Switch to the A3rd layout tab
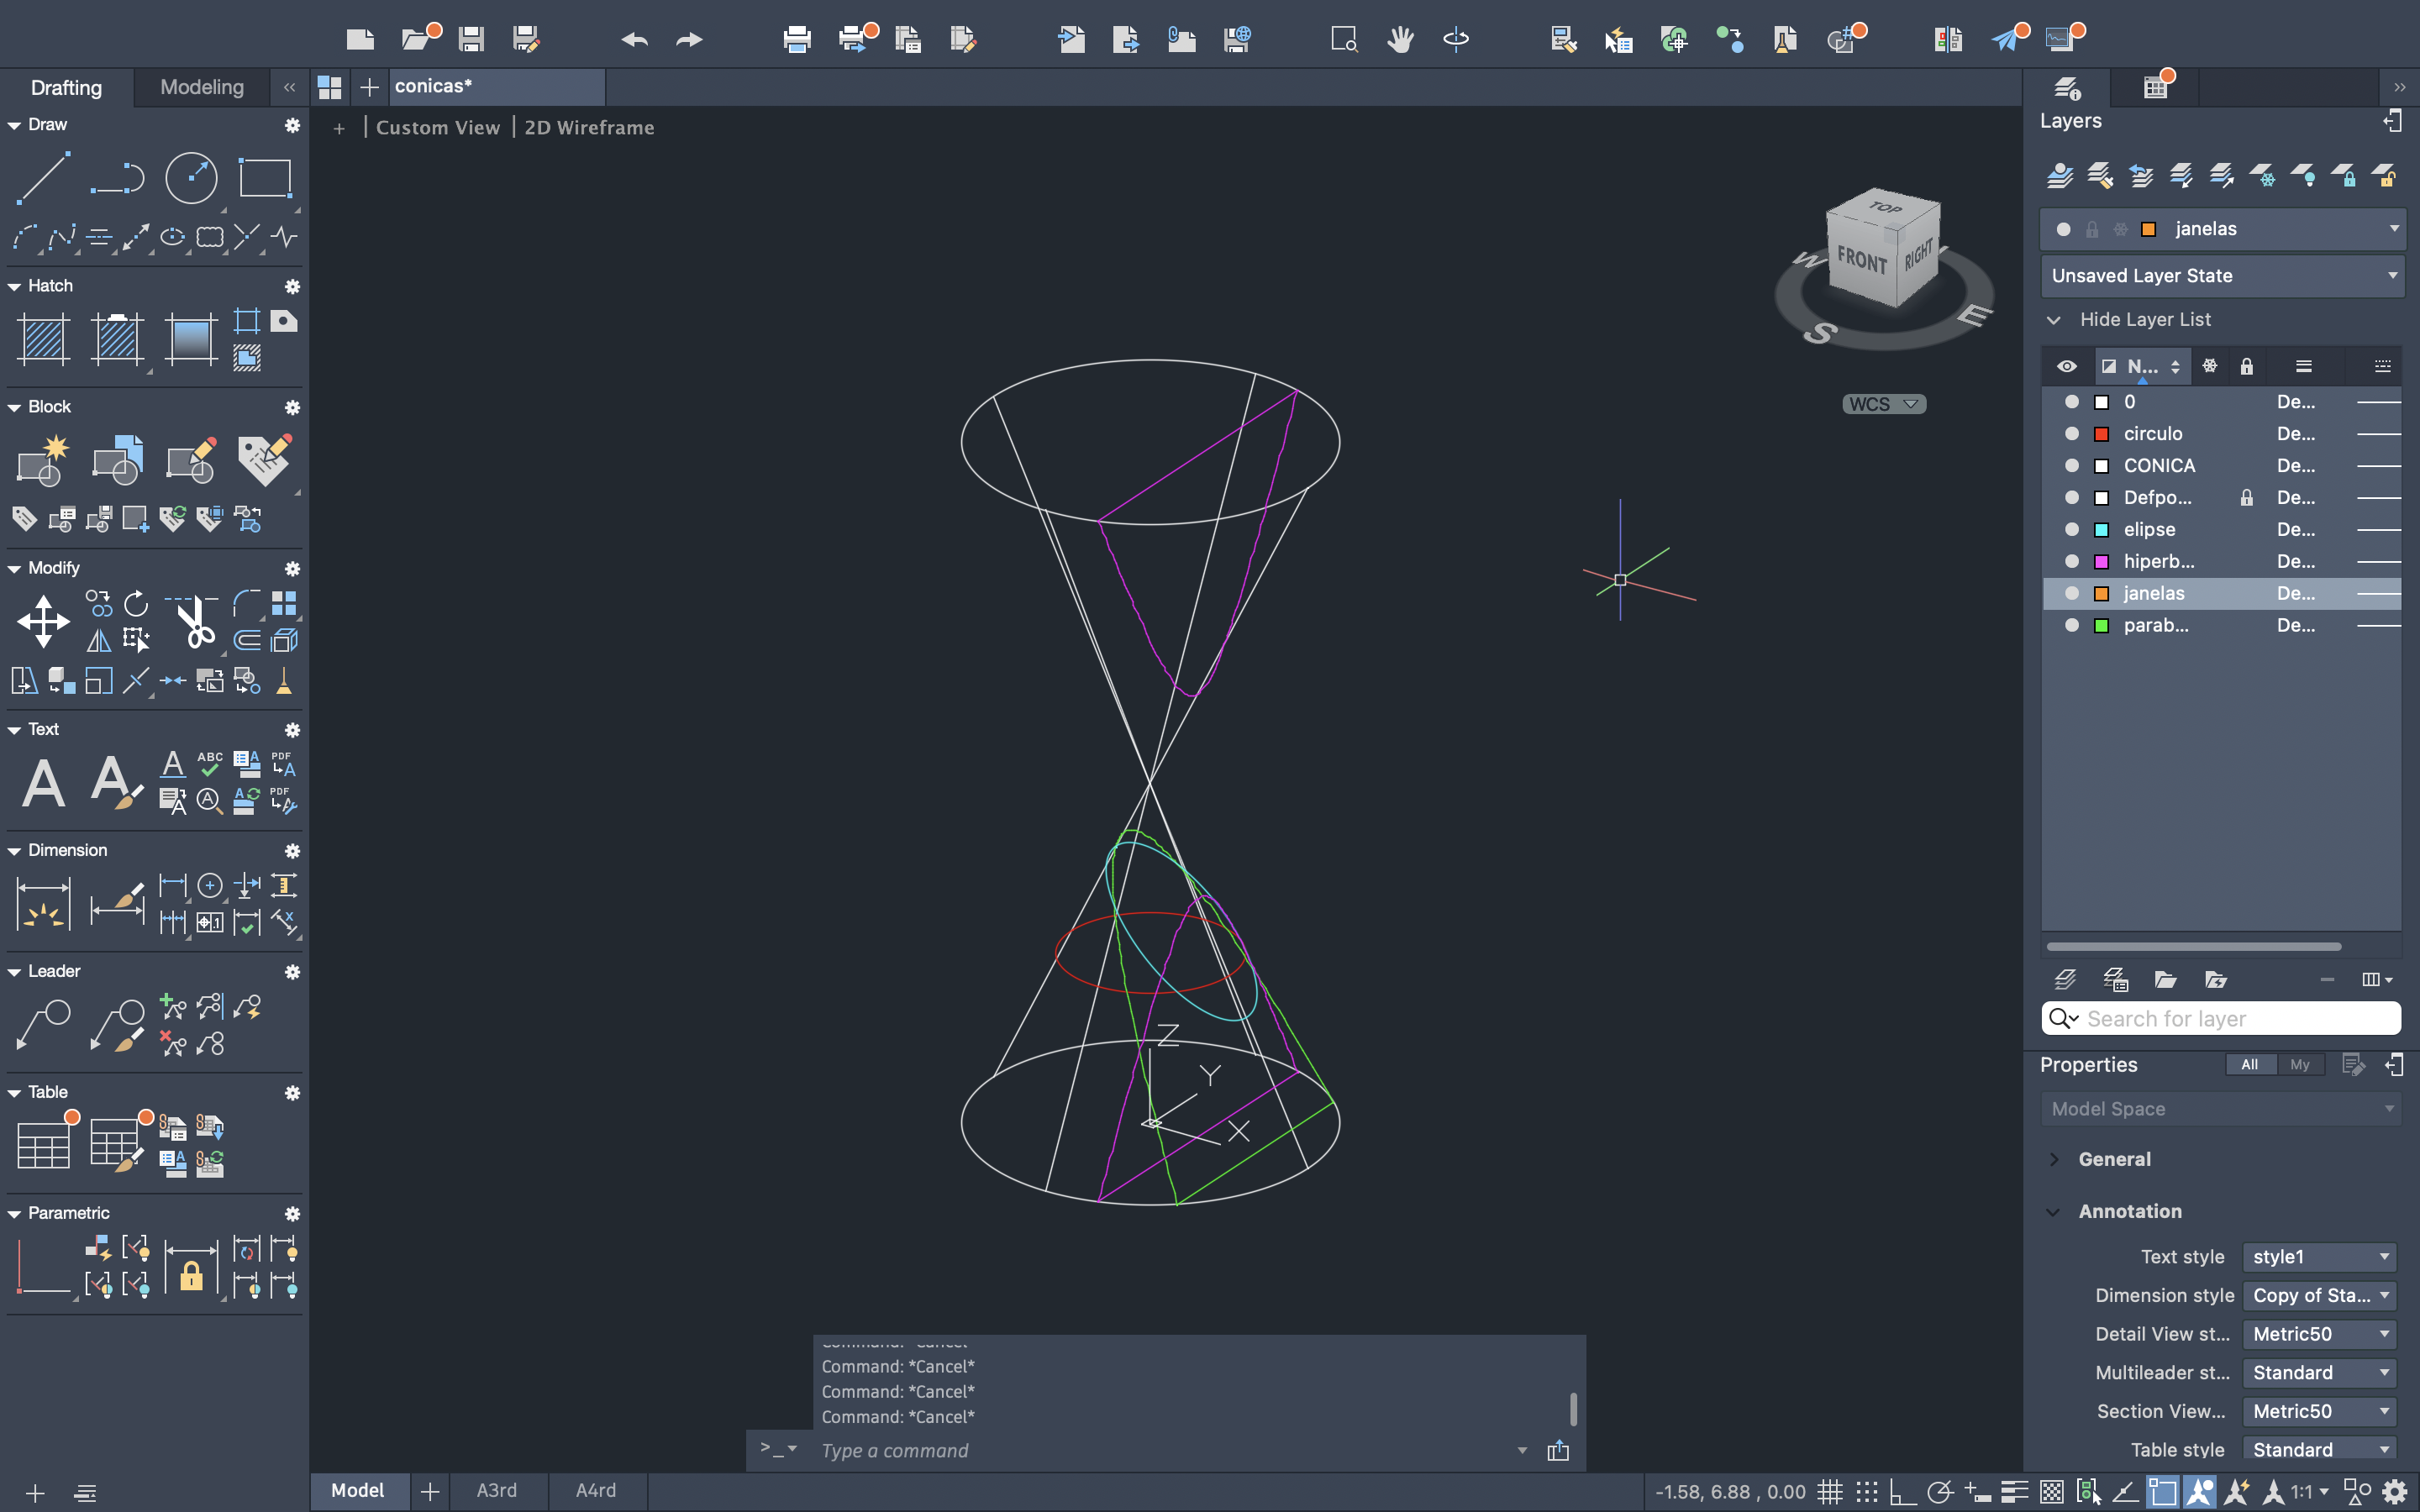2420x1512 pixels. (x=497, y=1490)
